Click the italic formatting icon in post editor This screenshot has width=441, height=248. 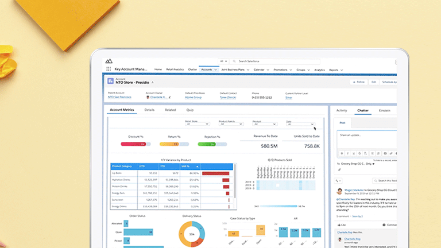coord(349,153)
